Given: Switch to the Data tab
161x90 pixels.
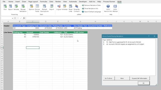Looking at the screenshot, I should [51, 2].
